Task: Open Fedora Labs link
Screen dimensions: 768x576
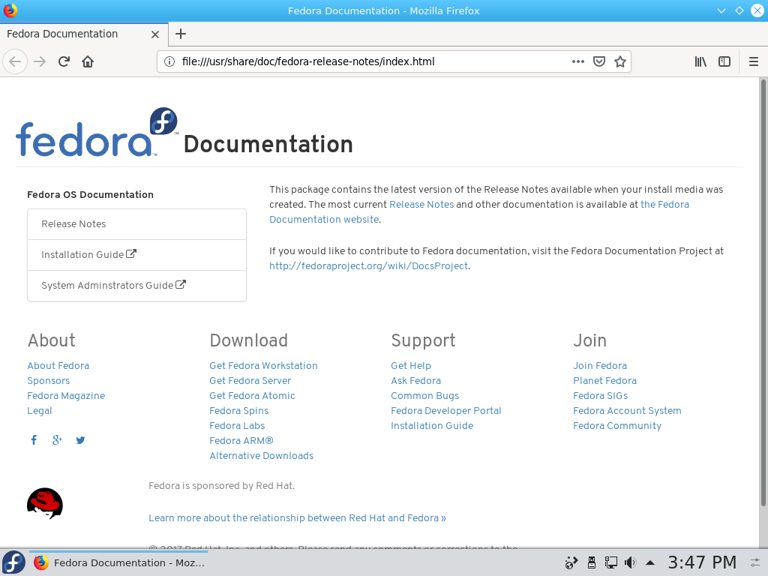Action: [x=237, y=426]
